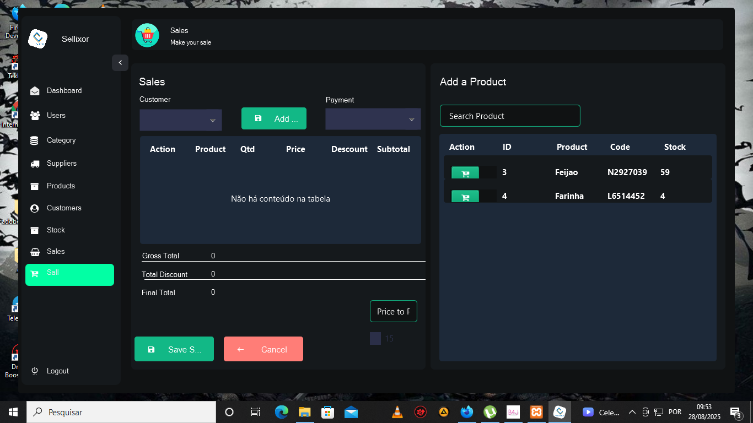
Task: Open the Payment dropdown
Action: [x=373, y=119]
